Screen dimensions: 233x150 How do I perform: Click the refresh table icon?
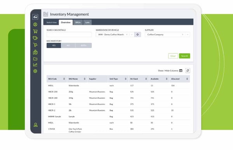coord(188,70)
